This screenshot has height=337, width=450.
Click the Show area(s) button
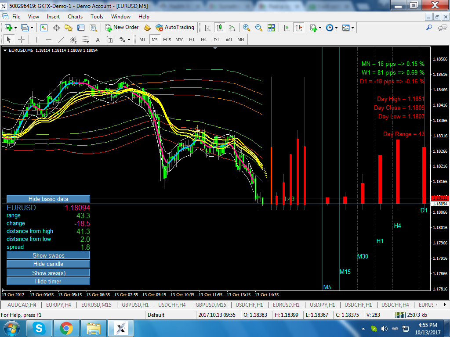(x=48, y=273)
